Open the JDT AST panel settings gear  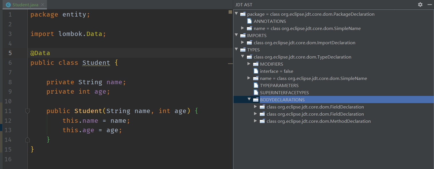pos(420,5)
